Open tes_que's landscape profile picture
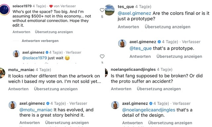Viewport: 212px width, 127px height. pos(110,10)
